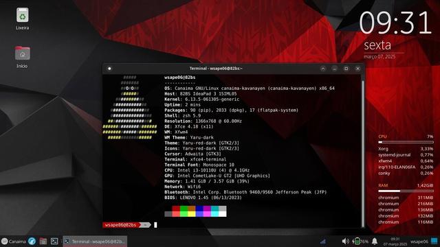This screenshot has width=440, height=247.
Task: Click the yellow color block in neofetch
Action: 191,214
